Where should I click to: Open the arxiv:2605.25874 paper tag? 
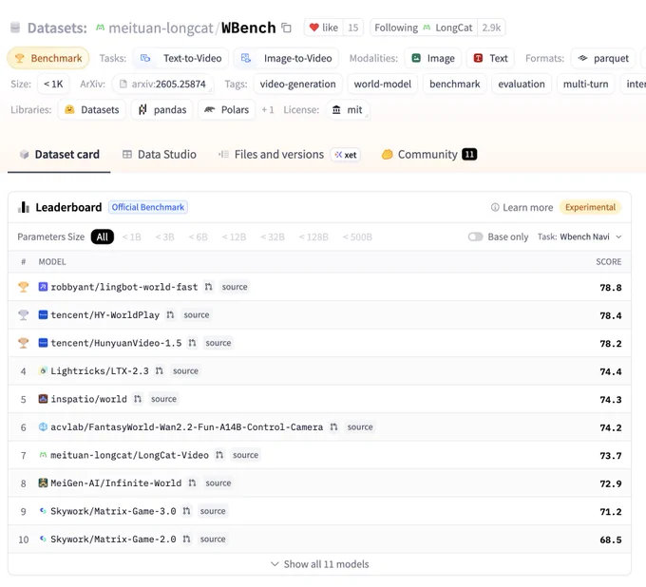[x=162, y=84]
